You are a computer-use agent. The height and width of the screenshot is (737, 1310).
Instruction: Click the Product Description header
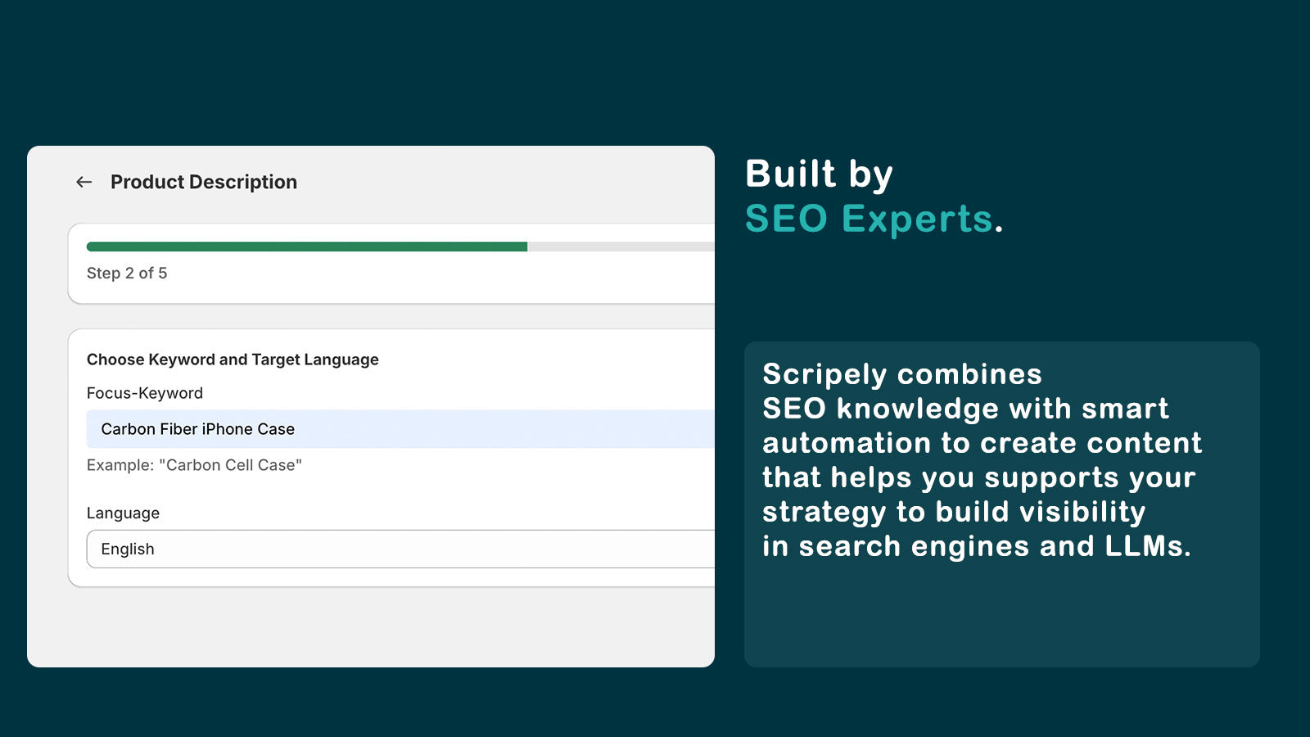203,182
